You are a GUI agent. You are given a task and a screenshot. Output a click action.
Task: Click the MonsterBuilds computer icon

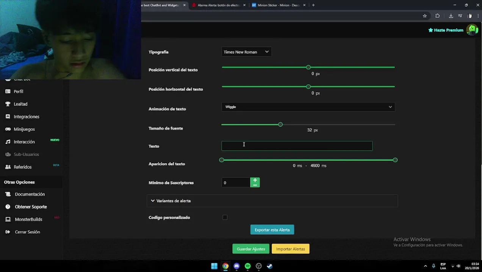point(8,219)
